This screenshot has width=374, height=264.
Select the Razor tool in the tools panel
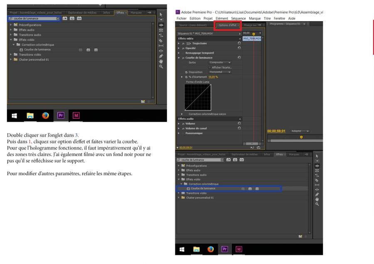click(317, 180)
